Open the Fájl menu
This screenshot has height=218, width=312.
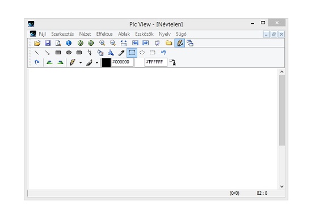[42, 34]
